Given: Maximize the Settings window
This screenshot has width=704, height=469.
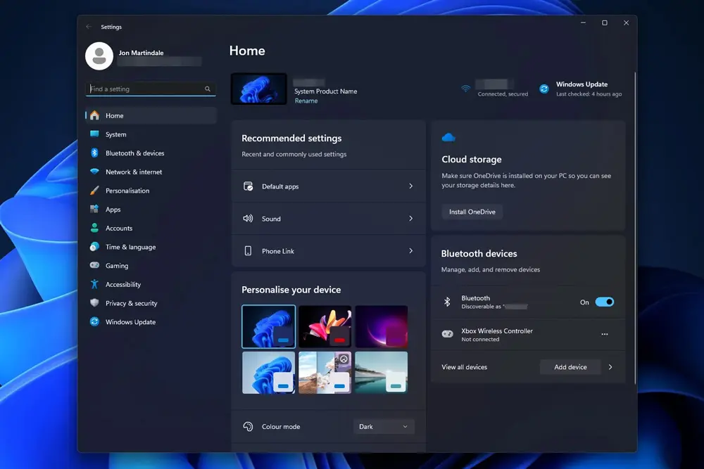Looking at the screenshot, I should [x=605, y=23].
